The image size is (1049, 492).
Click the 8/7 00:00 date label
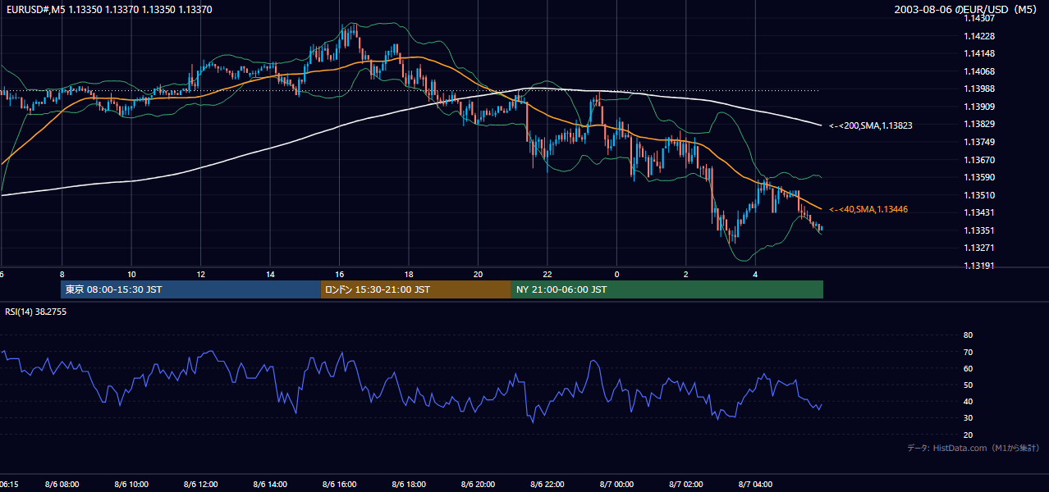point(616,485)
